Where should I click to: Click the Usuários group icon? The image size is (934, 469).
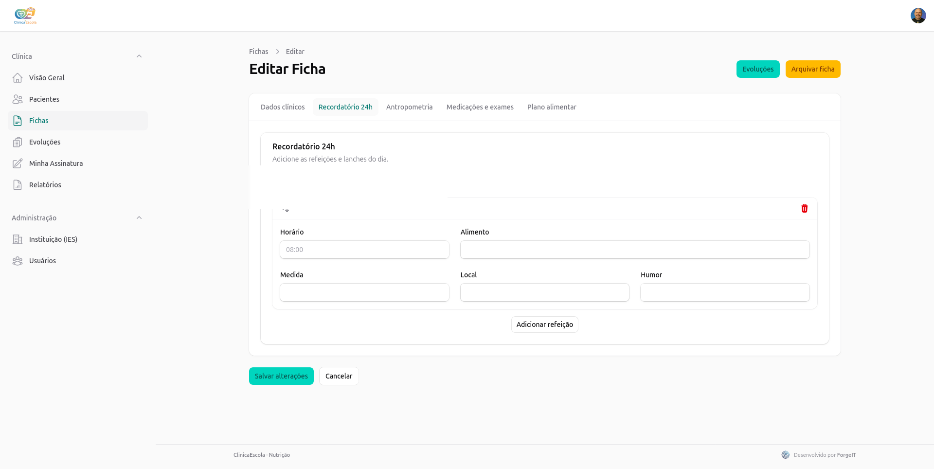(x=18, y=261)
